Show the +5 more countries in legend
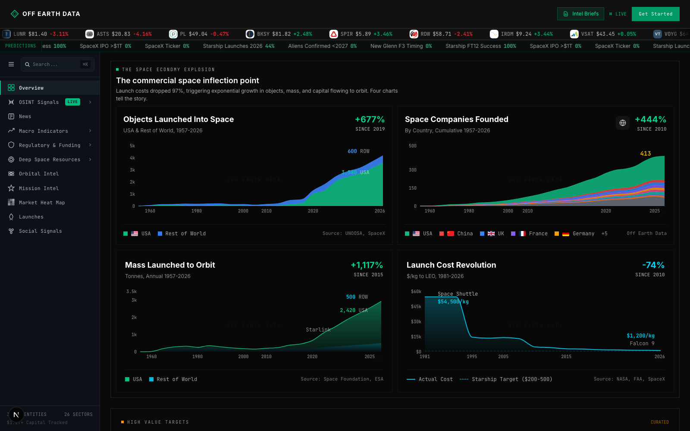Viewport: 690px width, 431px height. pyautogui.click(x=605, y=234)
